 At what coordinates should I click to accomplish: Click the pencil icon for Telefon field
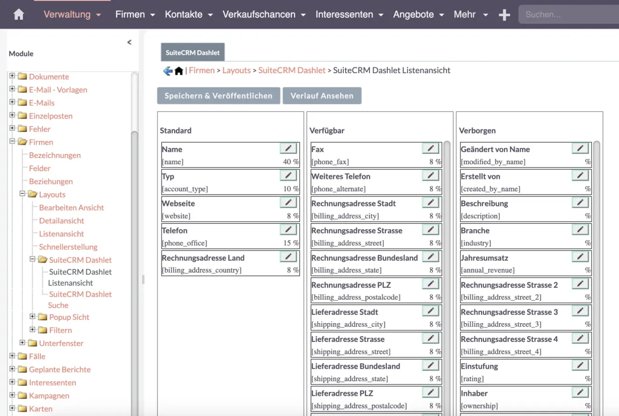(x=288, y=230)
